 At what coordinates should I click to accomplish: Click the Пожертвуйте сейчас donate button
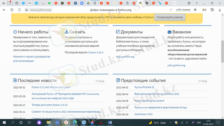(170, 17)
